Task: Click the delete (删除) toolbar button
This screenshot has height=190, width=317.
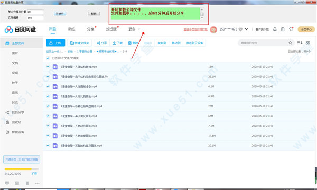Action: pos(133,43)
